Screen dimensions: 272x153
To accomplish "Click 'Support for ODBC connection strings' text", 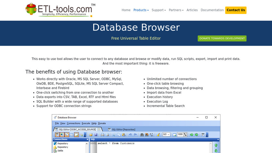I will click(x=64, y=106).
